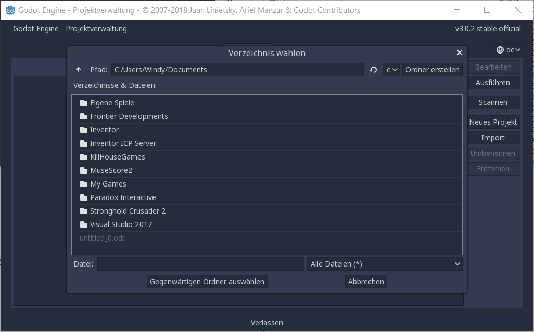Open the c: drive dropdown
The height and width of the screenshot is (332, 534).
pos(391,70)
